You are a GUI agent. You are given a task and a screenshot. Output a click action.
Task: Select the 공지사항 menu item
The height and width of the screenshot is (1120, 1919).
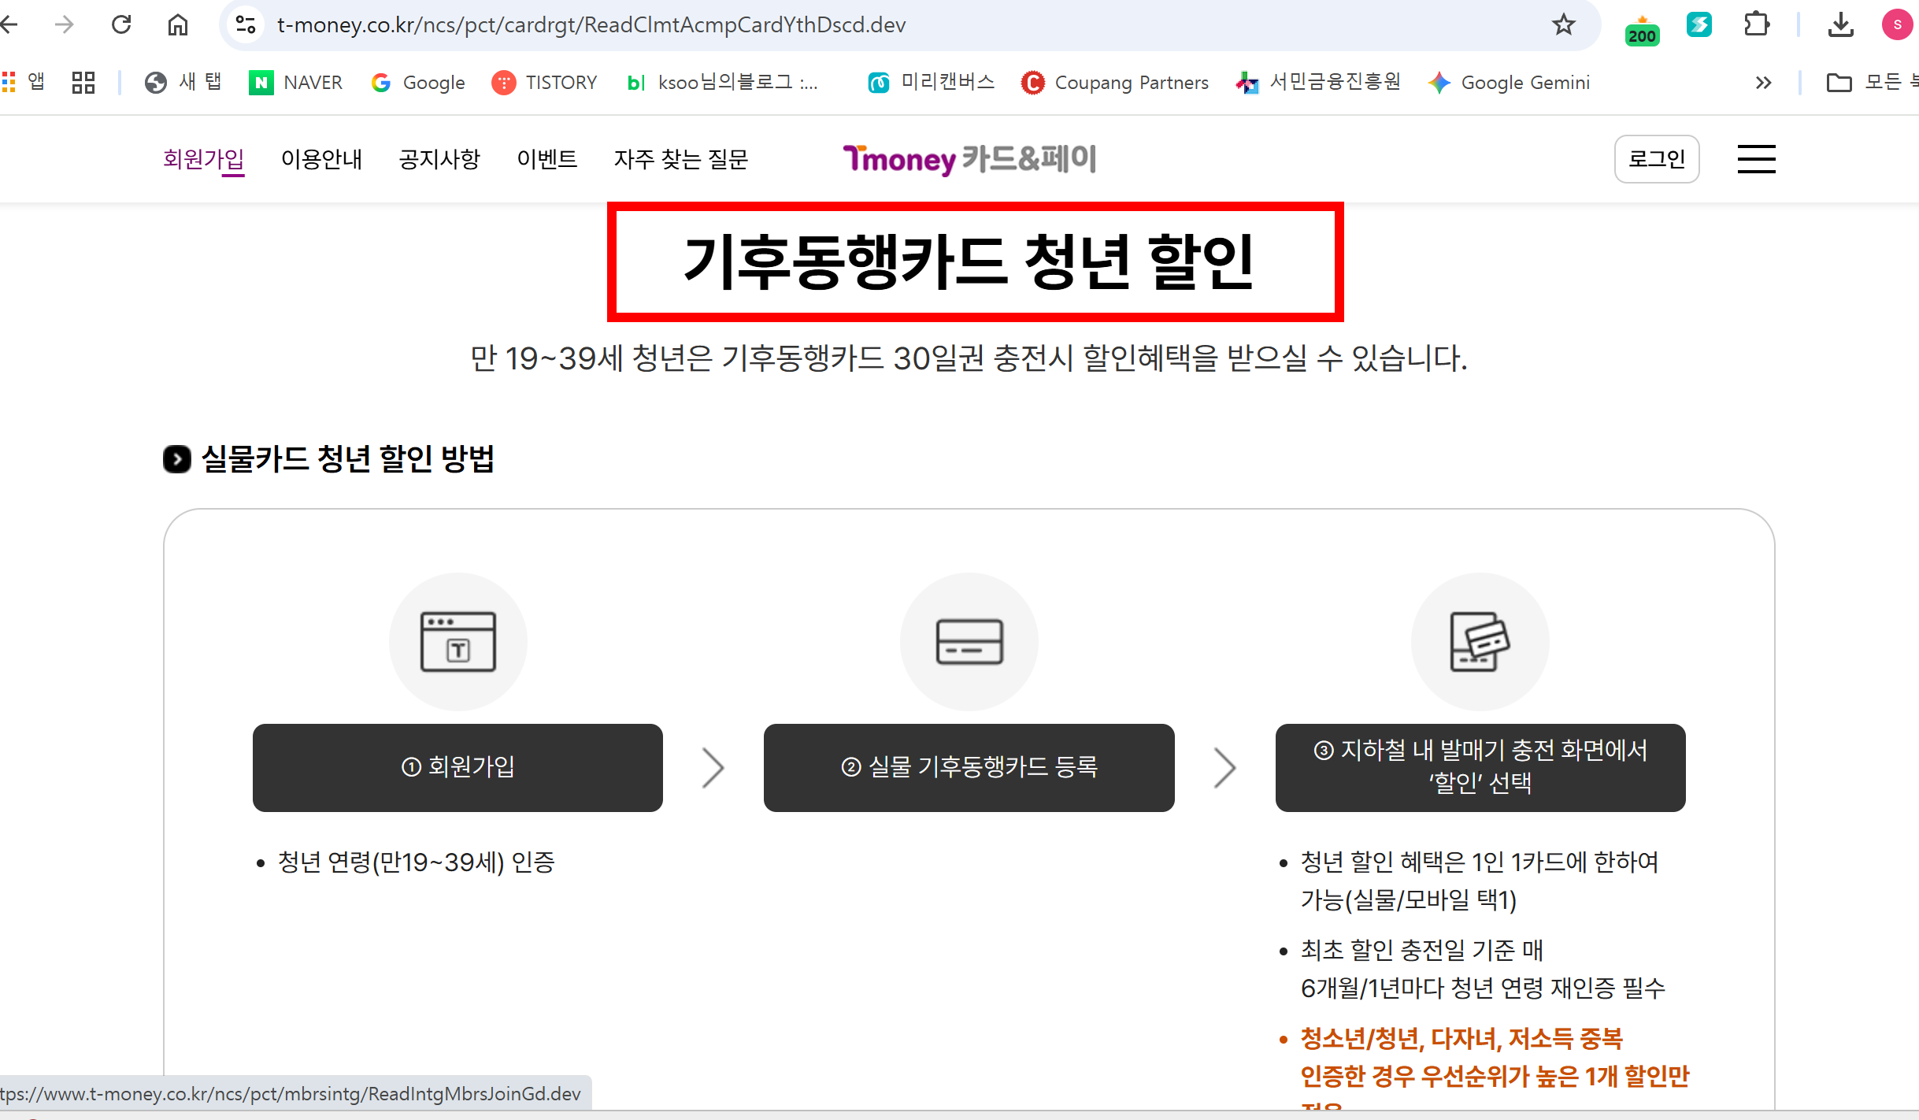439,159
